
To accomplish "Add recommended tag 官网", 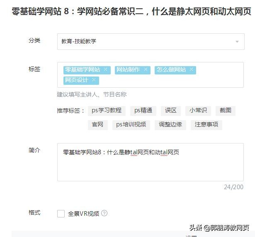I will [x=97, y=125].
